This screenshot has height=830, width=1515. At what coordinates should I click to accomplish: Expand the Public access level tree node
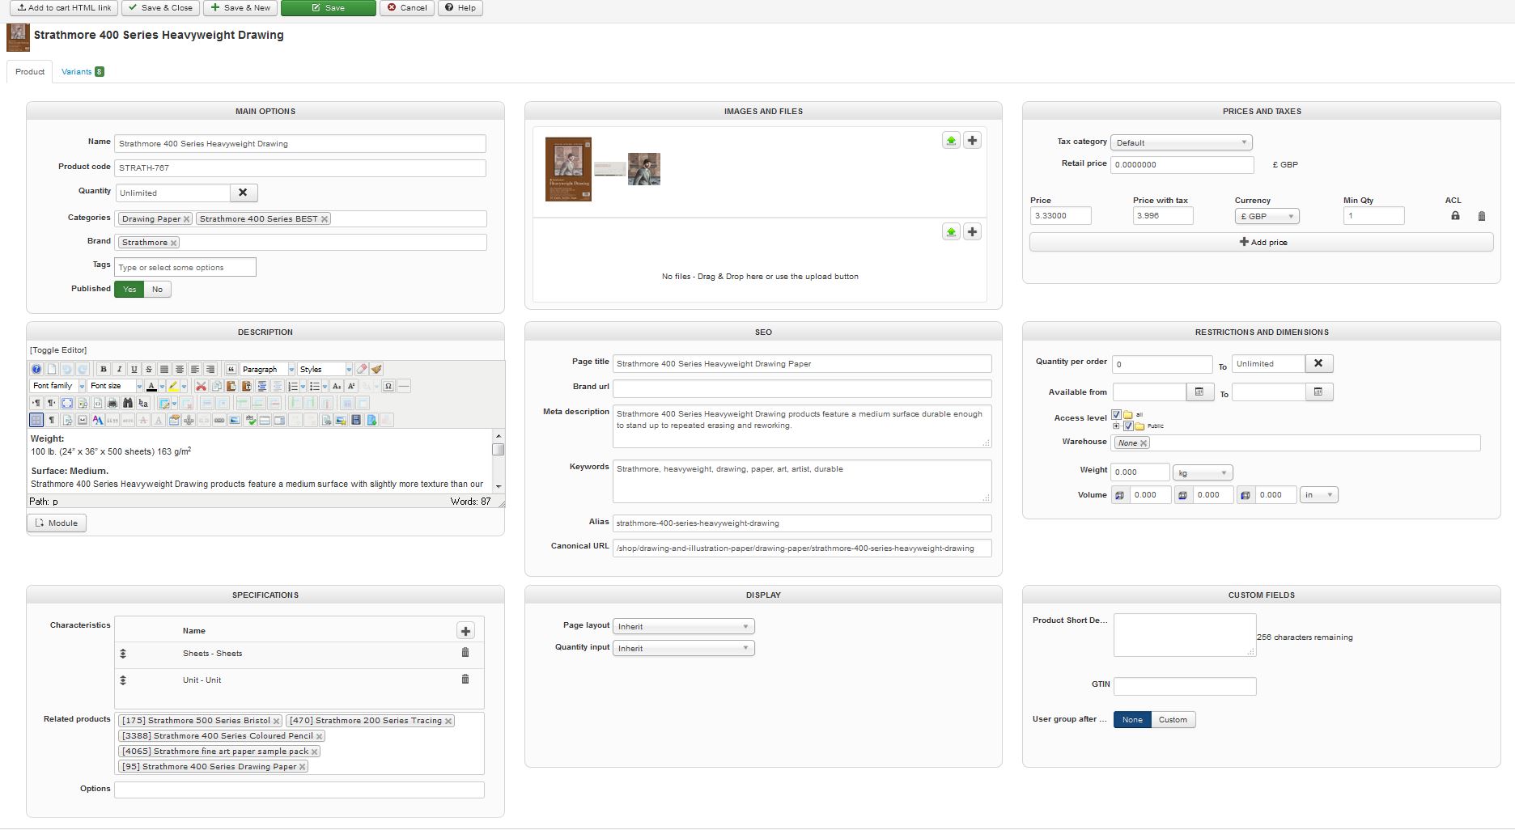coord(1117,426)
